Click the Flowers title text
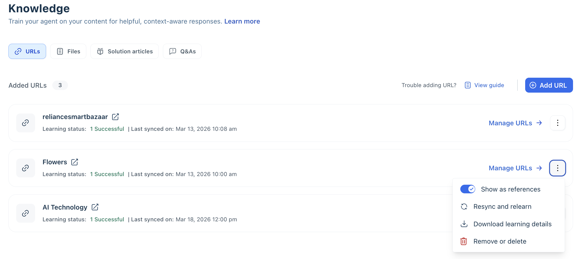The width and height of the screenshot is (578, 259). click(55, 162)
